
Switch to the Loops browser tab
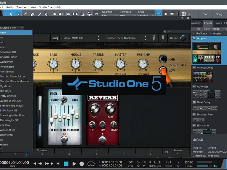218,23
